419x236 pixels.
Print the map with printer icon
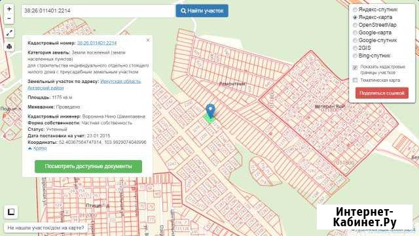(9, 46)
